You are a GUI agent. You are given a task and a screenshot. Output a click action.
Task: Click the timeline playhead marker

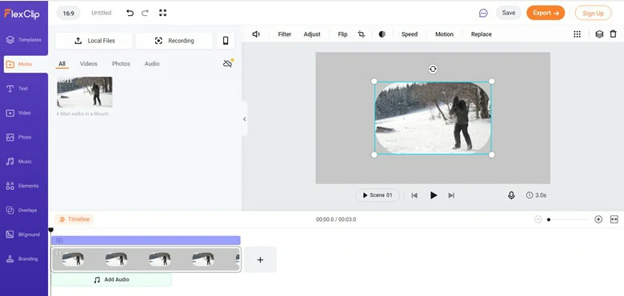click(51, 230)
